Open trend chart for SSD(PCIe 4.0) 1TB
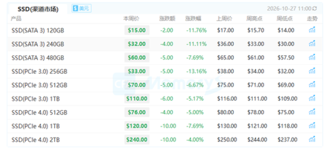Screen dimensions: 325x150 [312, 126]
